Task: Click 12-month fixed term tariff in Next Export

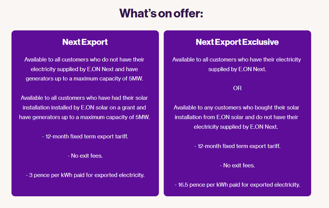Action: pyautogui.click(x=85, y=136)
